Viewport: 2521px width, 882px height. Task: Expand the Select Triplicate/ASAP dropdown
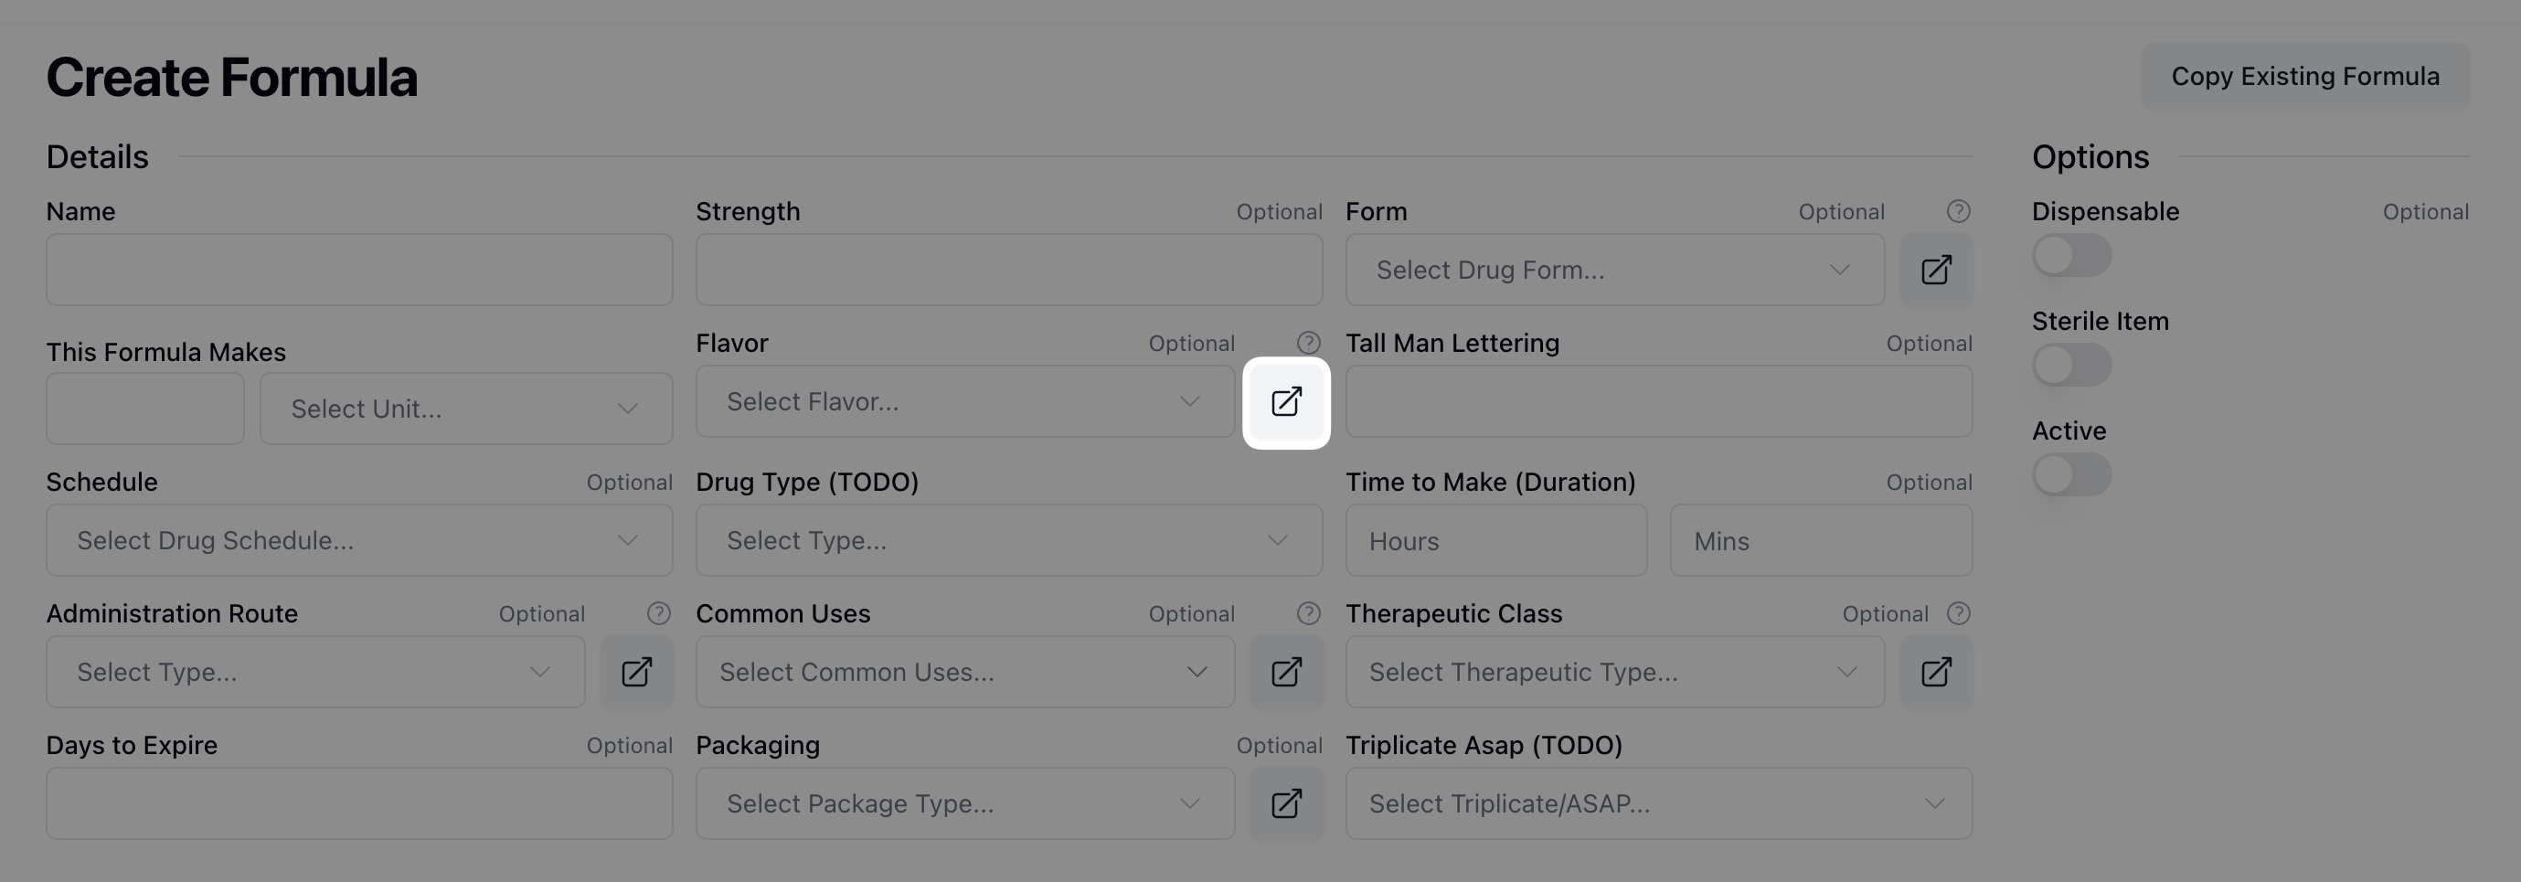pos(1658,803)
